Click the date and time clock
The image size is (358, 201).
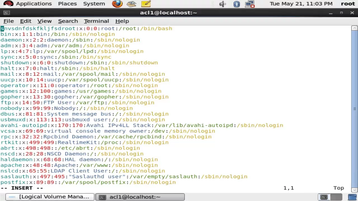(x=301, y=4)
